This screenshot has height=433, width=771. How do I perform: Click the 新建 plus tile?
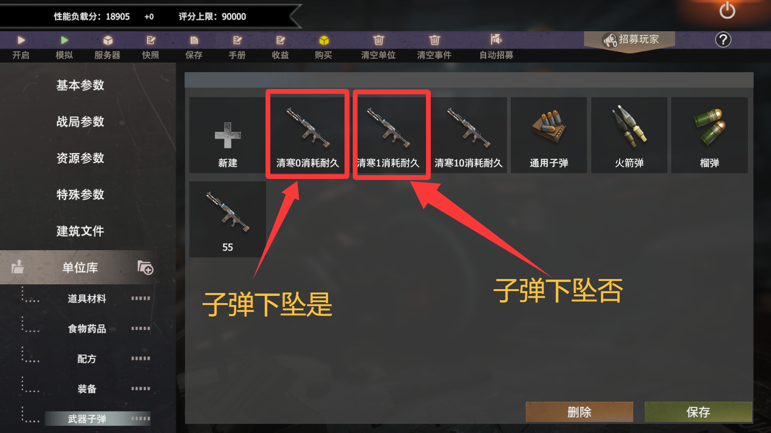coord(227,135)
